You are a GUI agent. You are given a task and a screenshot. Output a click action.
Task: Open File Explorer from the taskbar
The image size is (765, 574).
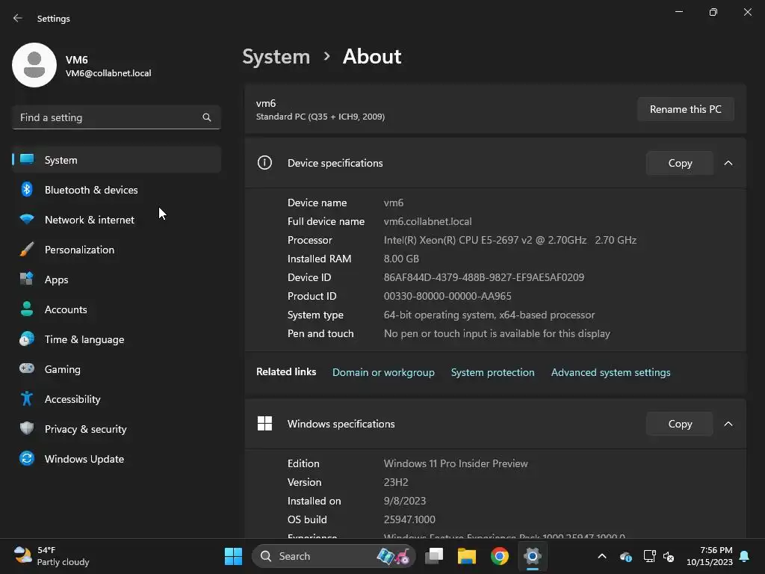click(x=466, y=556)
